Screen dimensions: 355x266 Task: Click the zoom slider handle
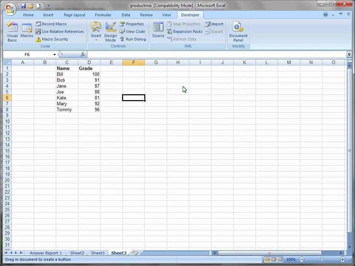tap(322, 259)
